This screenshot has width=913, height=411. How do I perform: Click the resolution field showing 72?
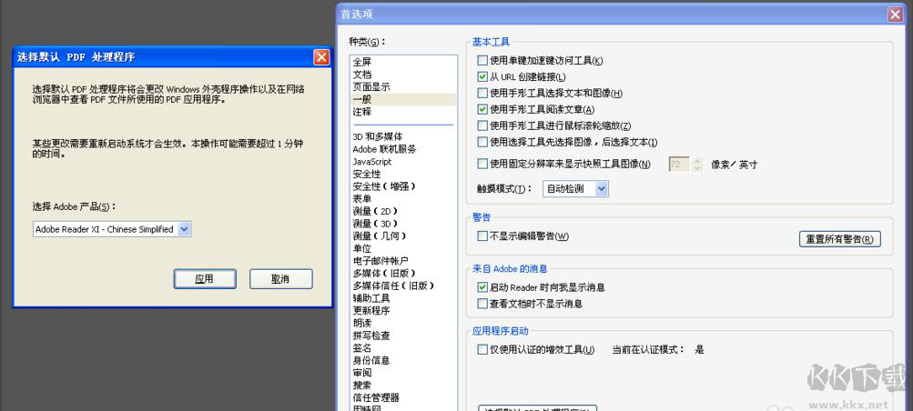coord(679,165)
